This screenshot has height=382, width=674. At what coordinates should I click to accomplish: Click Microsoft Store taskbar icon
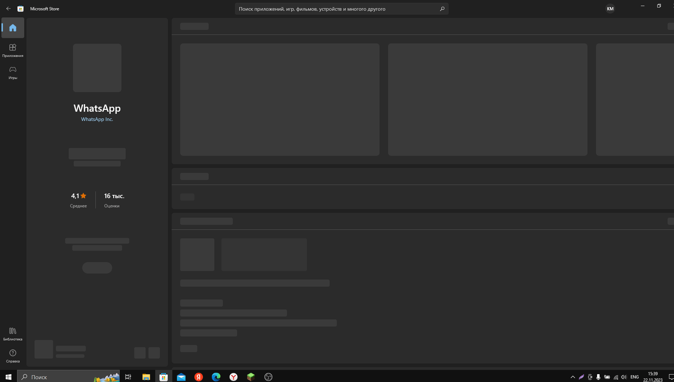pos(163,377)
